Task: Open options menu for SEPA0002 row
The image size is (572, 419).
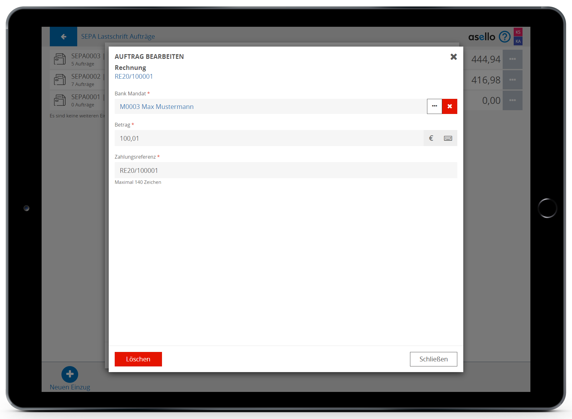Action: (512, 80)
